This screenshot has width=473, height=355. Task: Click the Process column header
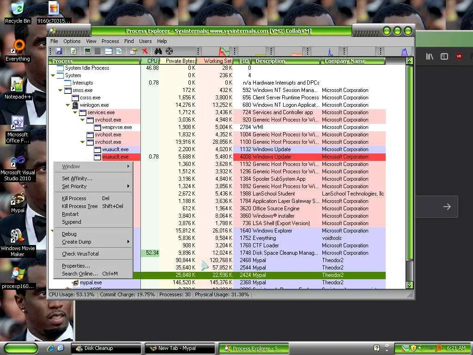[x=94, y=61]
